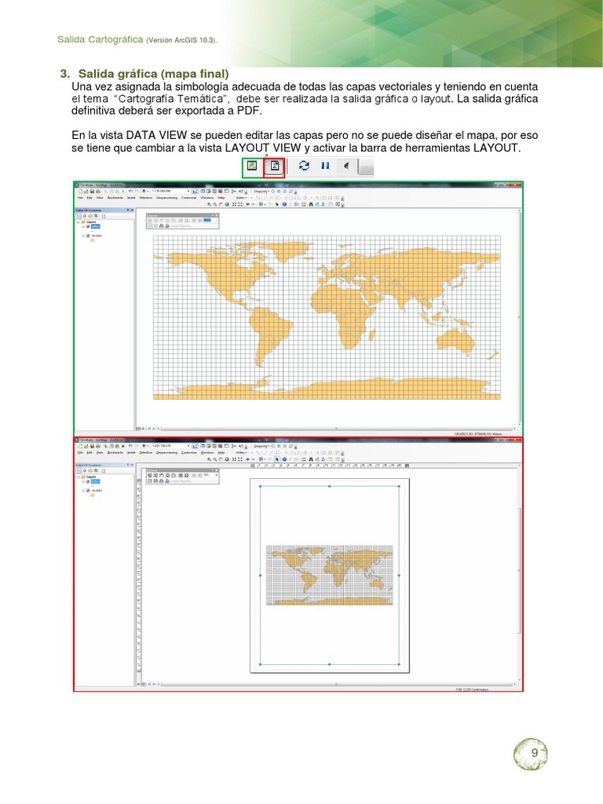Click the Data View icon in the green box

[251, 166]
